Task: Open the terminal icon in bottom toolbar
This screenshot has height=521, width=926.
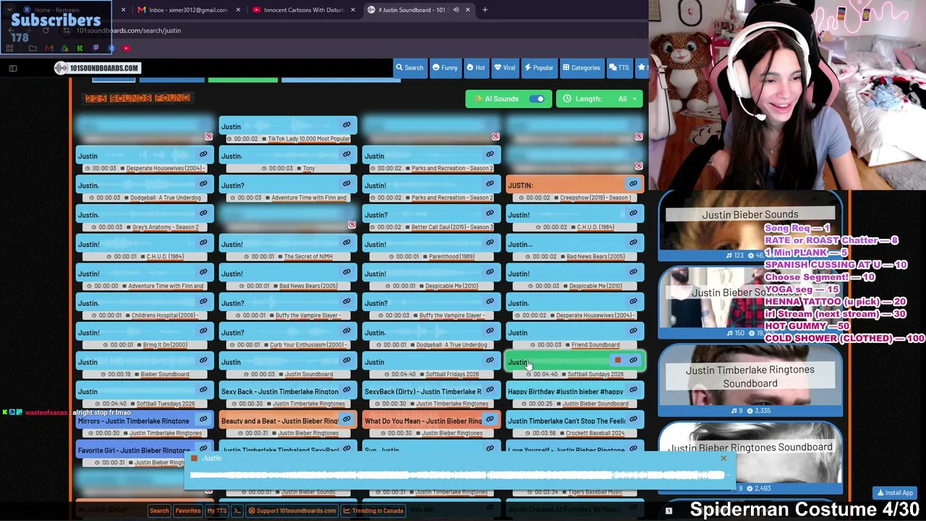Action: [x=237, y=511]
